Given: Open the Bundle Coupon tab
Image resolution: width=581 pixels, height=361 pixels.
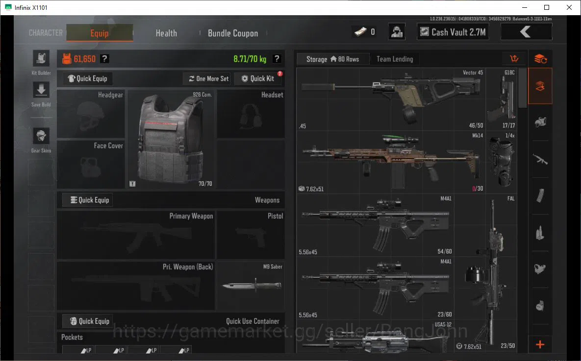Looking at the screenshot, I should pyautogui.click(x=233, y=33).
